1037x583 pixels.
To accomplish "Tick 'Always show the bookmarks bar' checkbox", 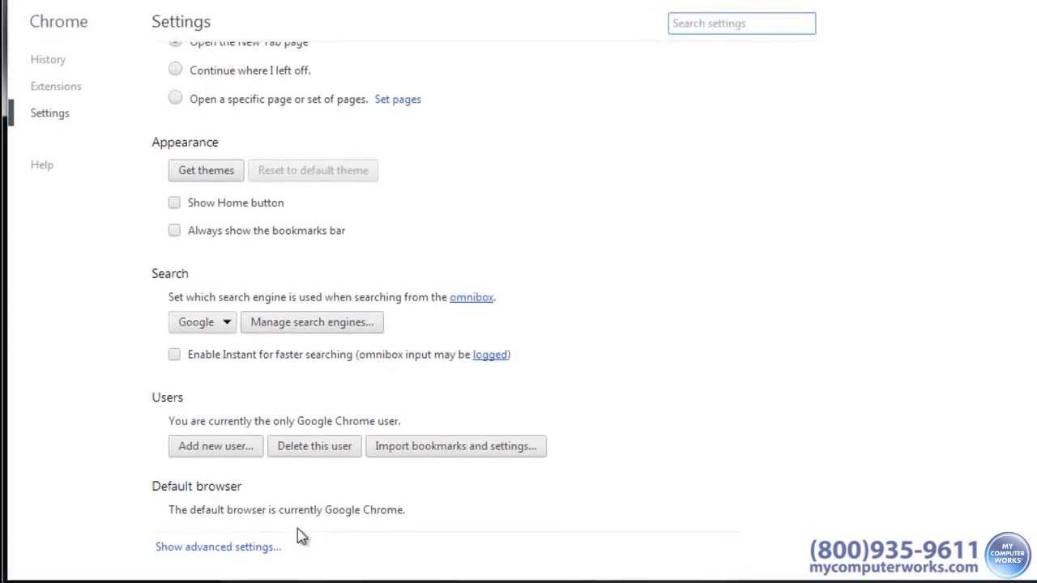I will 174,230.
